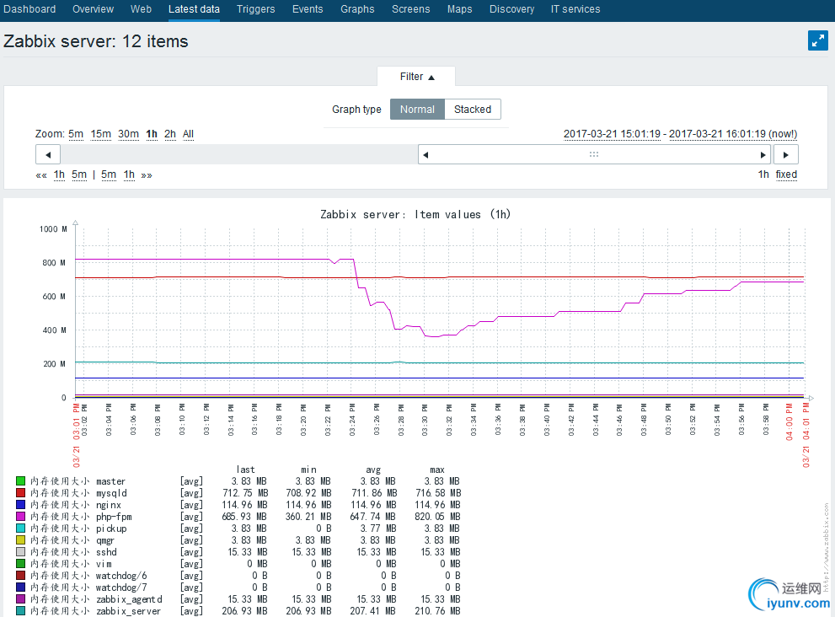The image size is (835, 617).
Task: Click the 04:00 PM red axis label
Action: (790, 422)
